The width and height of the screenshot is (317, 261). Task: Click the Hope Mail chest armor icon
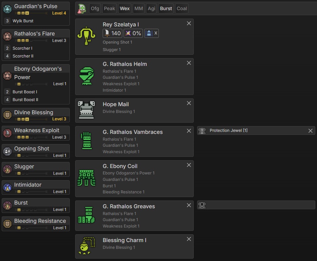87,110
